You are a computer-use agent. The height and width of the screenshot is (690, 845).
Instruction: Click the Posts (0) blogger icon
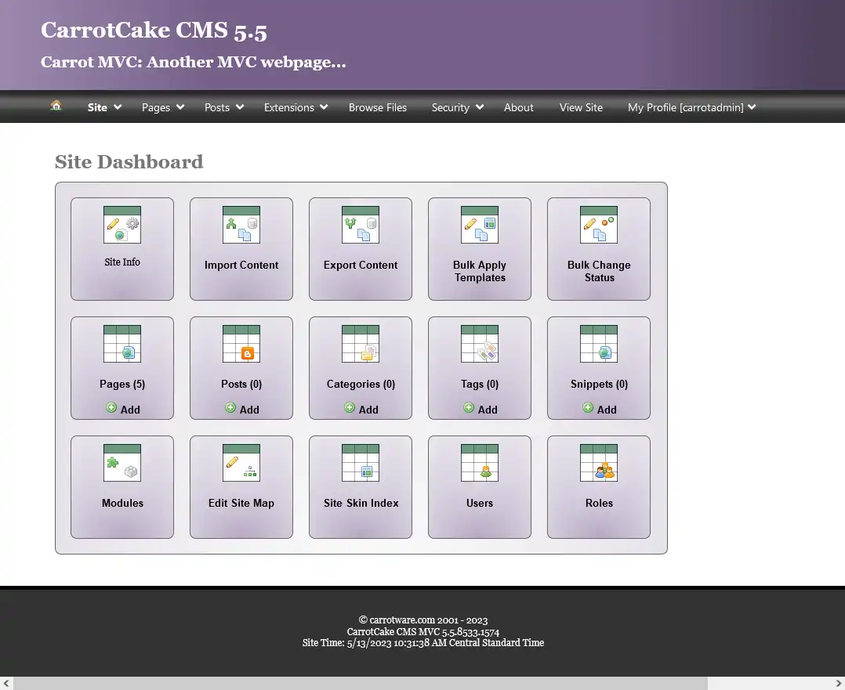click(241, 344)
